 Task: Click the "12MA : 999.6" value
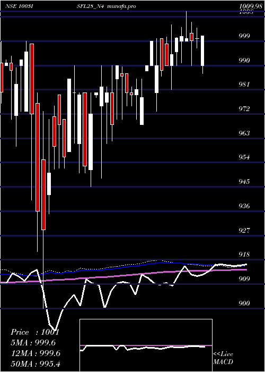coord(36,353)
